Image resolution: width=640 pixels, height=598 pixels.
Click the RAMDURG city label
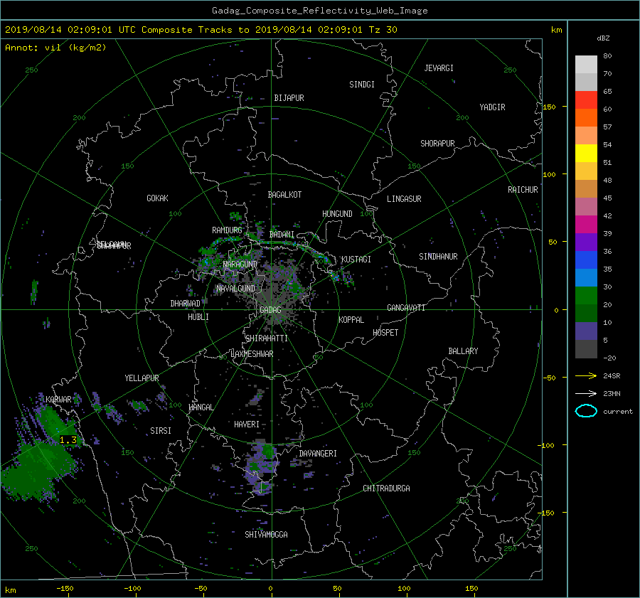click(227, 230)
